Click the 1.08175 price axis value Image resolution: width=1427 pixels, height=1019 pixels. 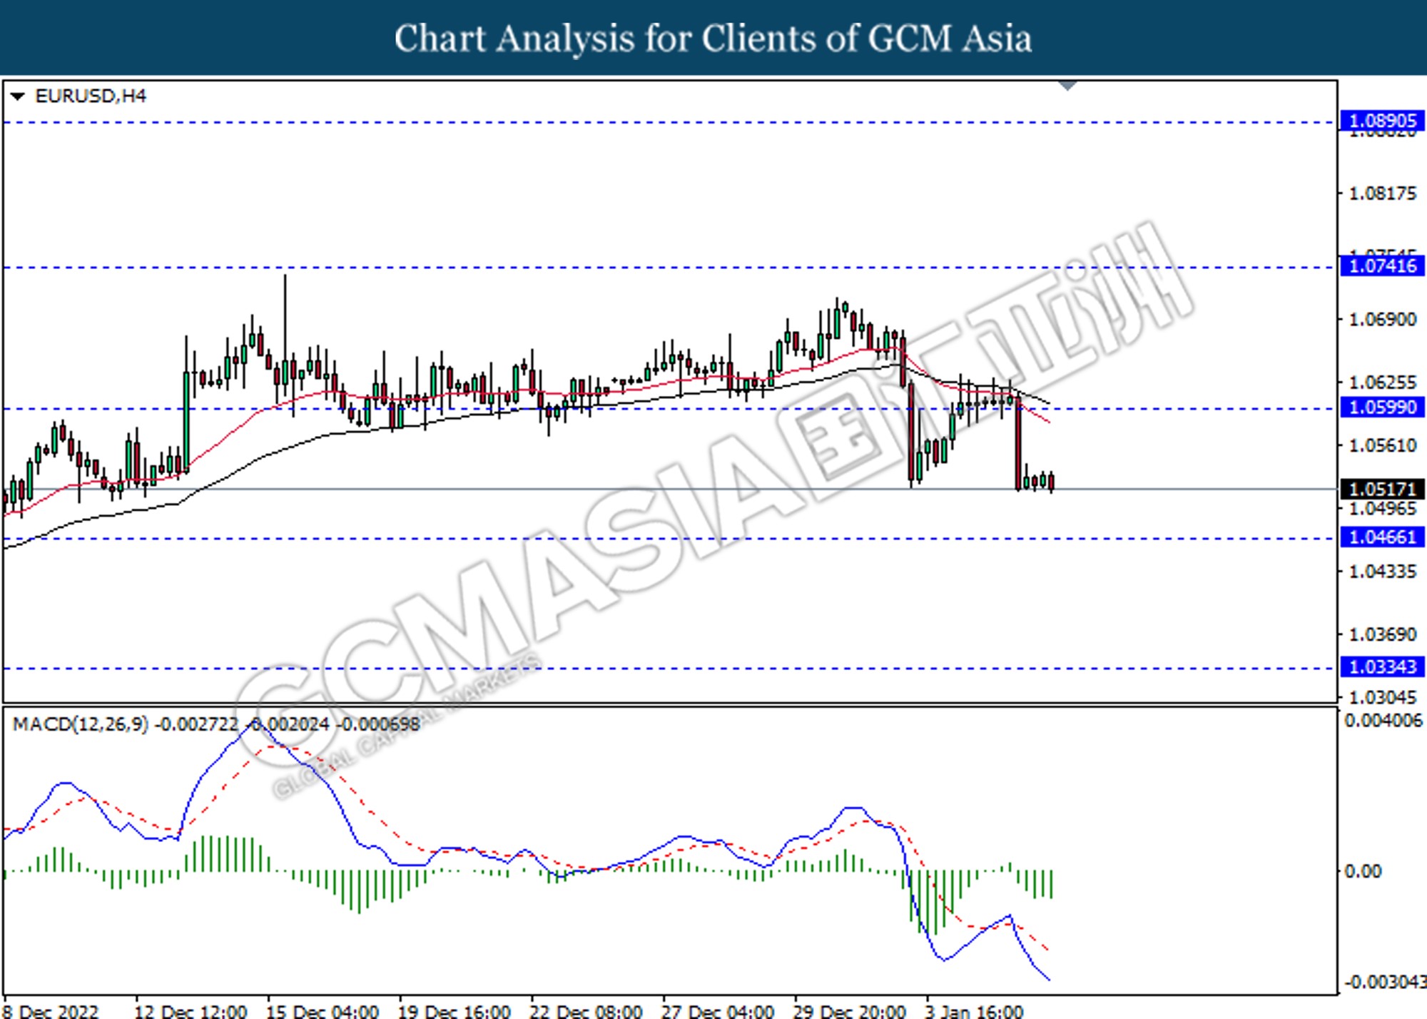1383,193
